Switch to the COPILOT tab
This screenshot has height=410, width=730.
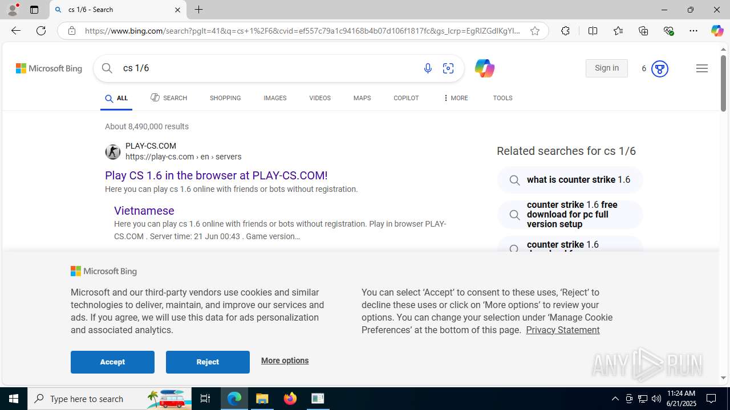[x=406, y=98]
